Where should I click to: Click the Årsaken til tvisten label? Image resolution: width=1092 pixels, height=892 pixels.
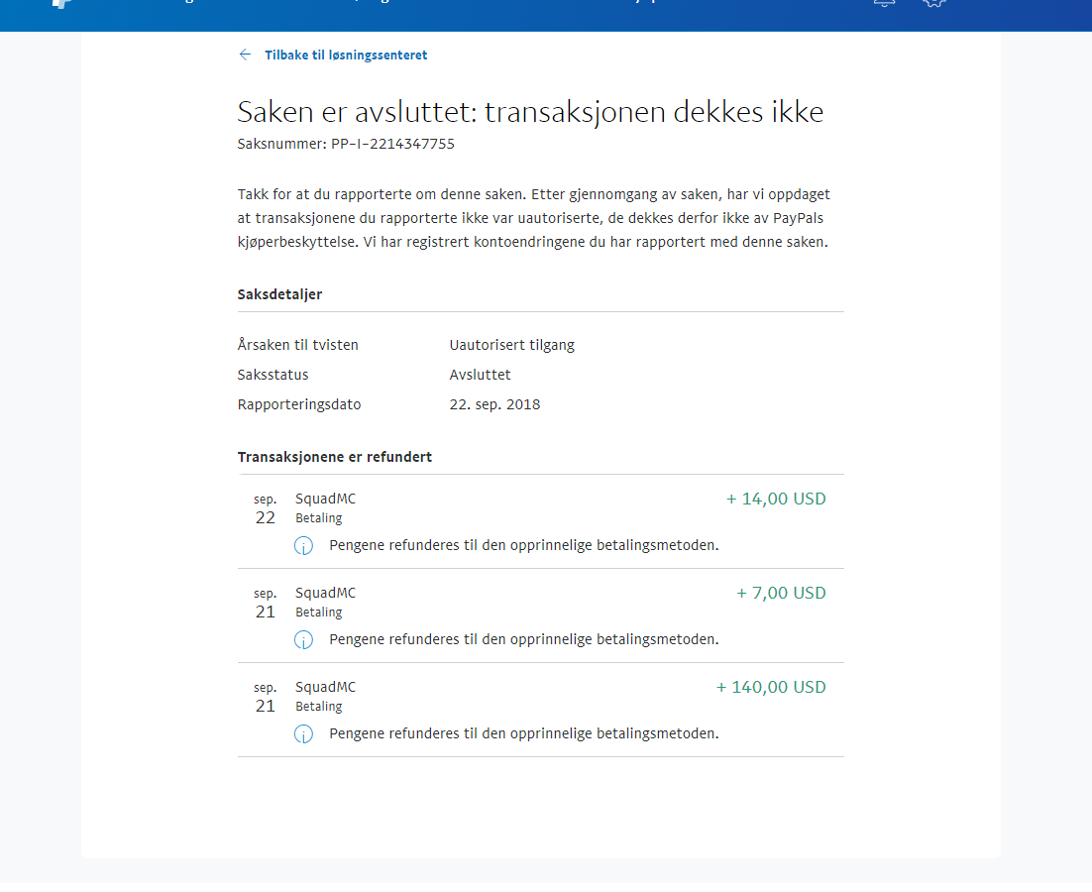[297, 345]
